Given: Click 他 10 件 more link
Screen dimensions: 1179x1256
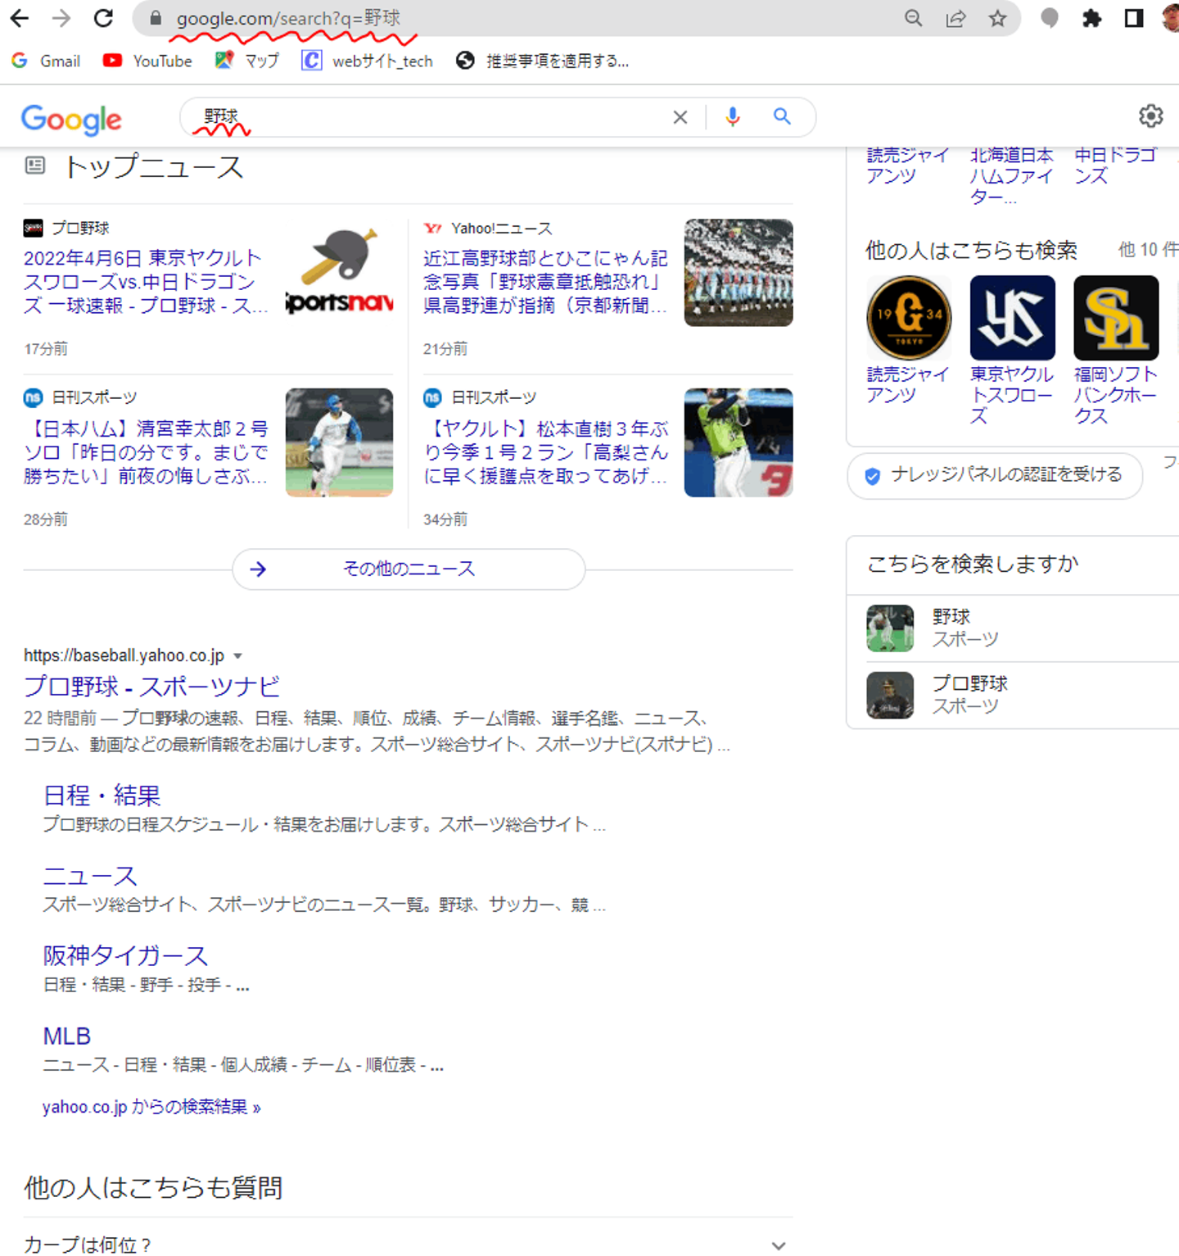Looking at the screenshot, I should [x=1148, y=249].
